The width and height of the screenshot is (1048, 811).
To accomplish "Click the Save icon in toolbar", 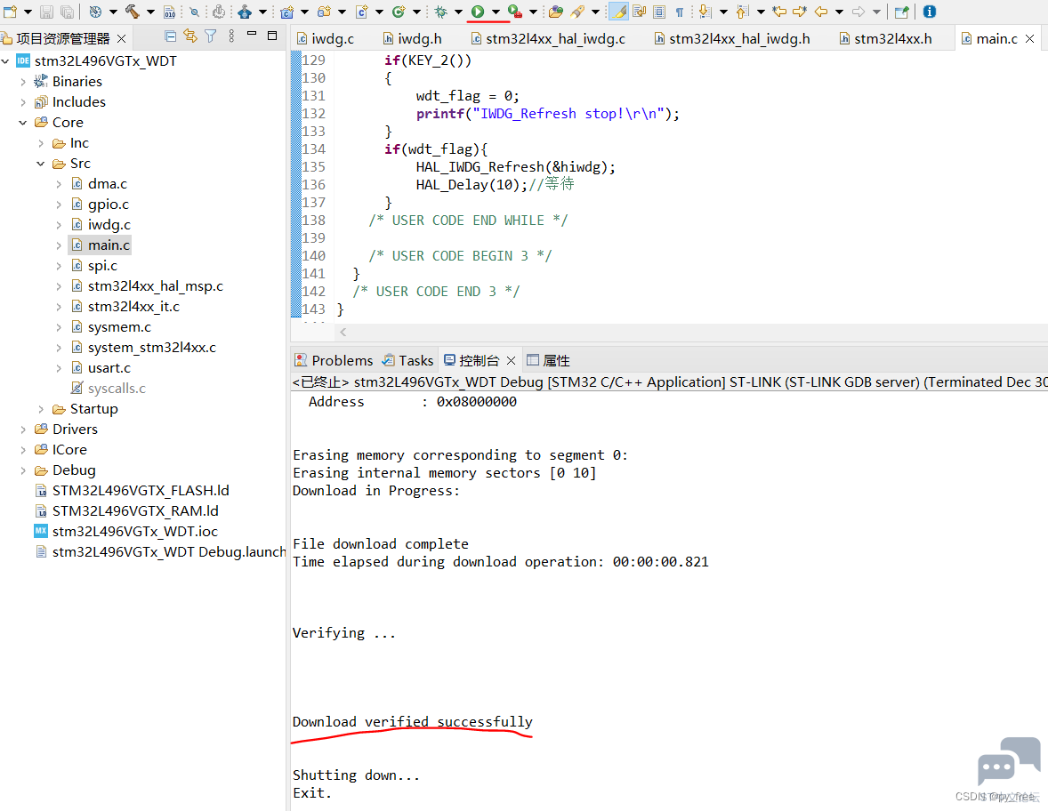I will [x=46, y=12].
